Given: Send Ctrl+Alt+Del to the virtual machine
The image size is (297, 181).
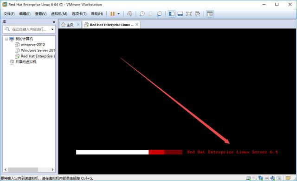Looking at the screenshot, I should 130,14.
